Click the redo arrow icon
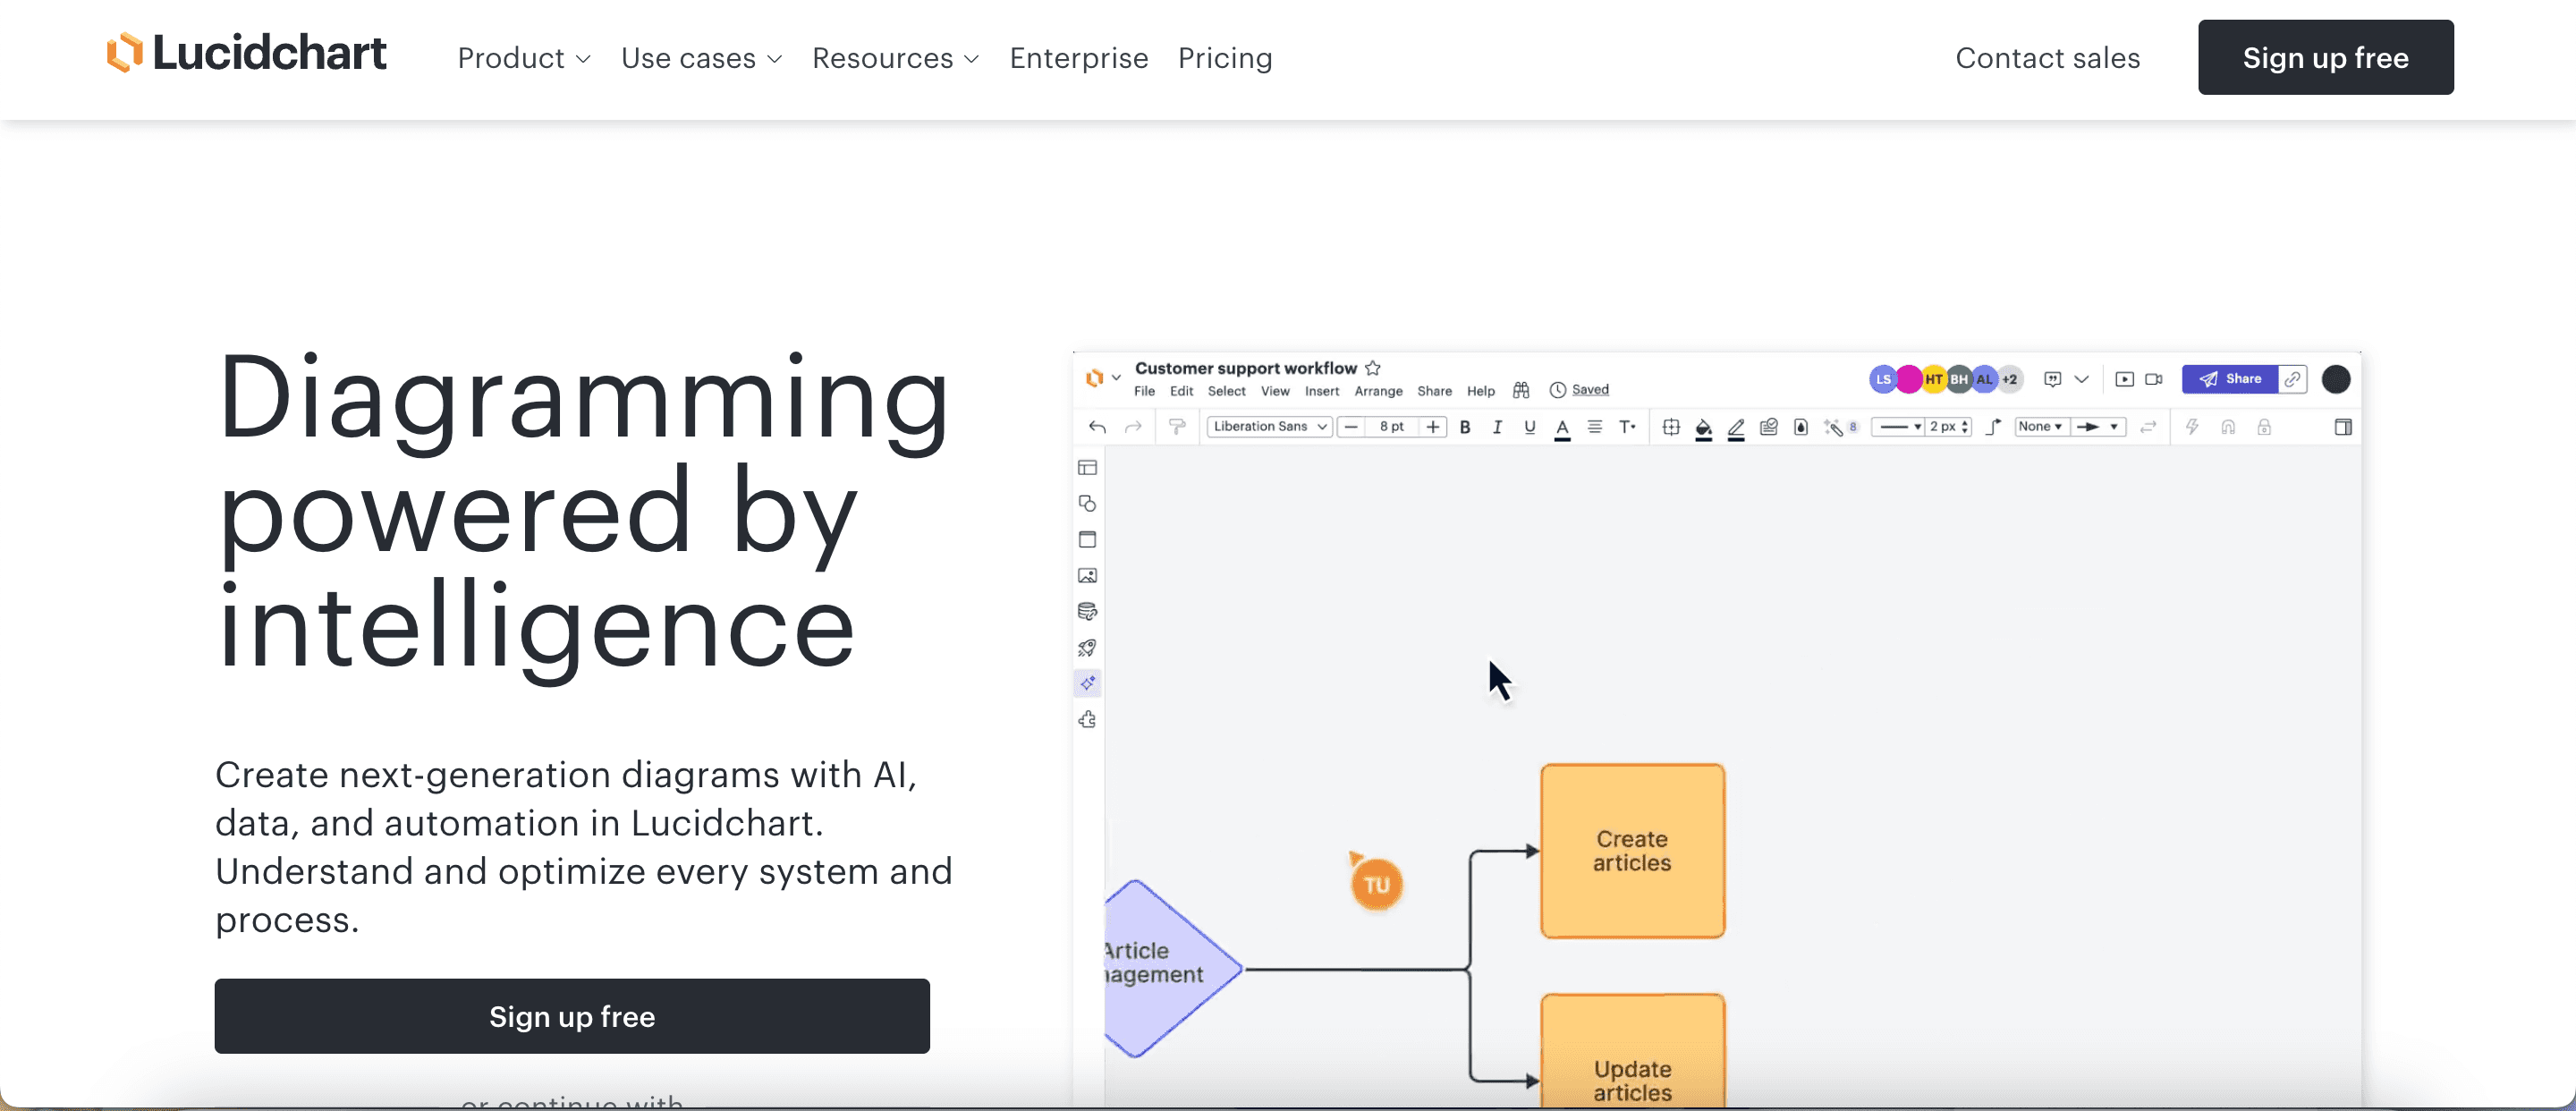This screenshot has height=1111, width=2576. point(1133,427)
